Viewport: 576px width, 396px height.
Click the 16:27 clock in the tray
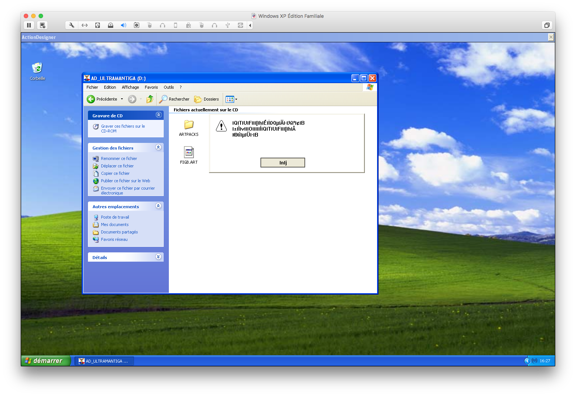click(x=545, y=361)
